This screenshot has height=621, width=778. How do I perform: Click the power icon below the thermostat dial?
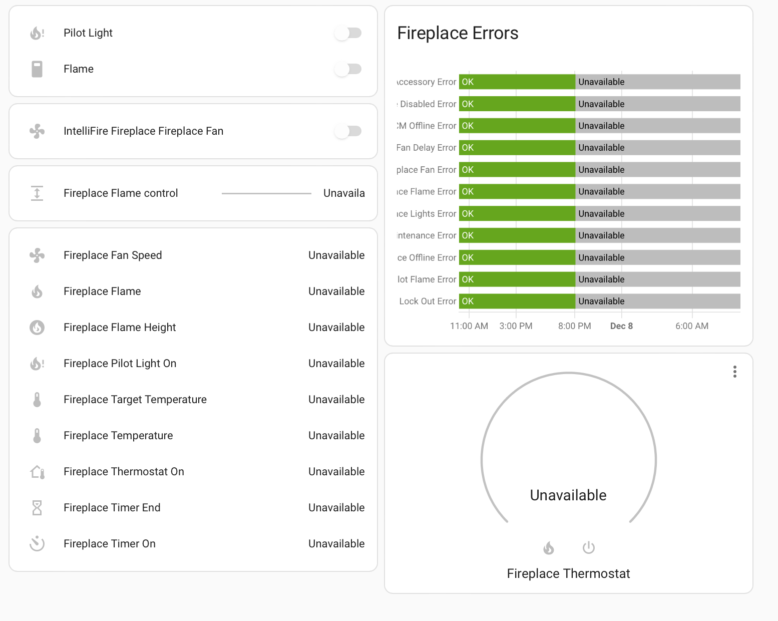(588, 547)
